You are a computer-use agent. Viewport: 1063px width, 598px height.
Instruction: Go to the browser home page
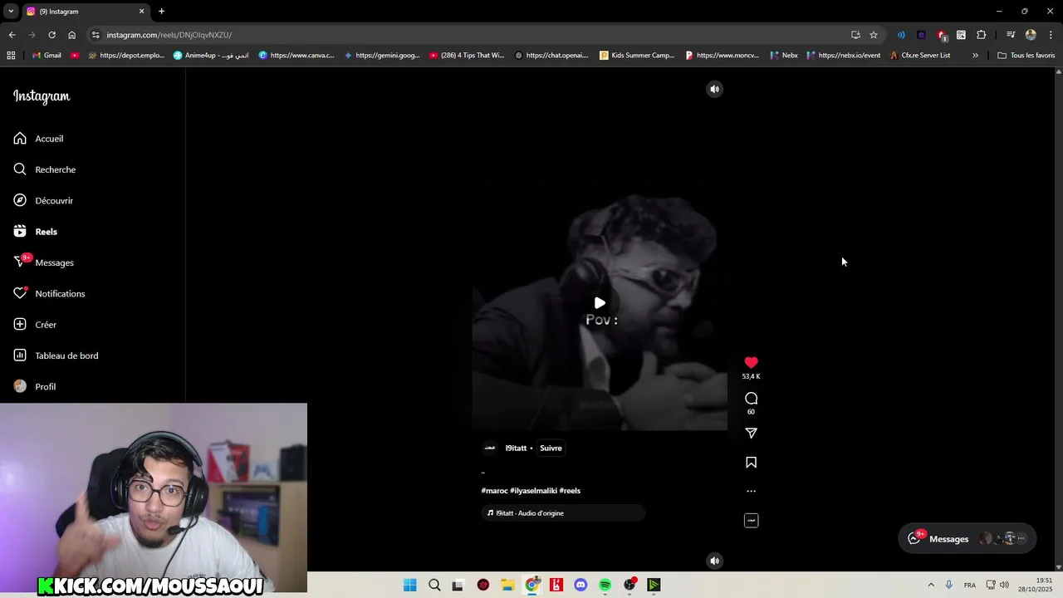pos(72,35)
